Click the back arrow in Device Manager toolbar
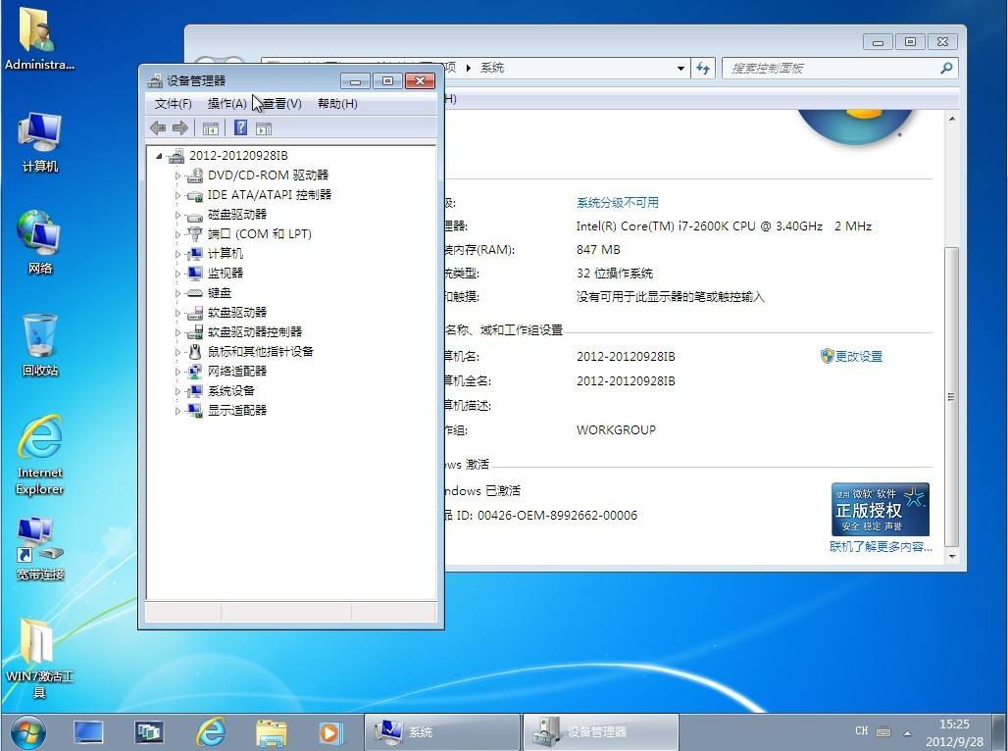Viewport: 1008px width, 751px height. (x=158, y=128)
